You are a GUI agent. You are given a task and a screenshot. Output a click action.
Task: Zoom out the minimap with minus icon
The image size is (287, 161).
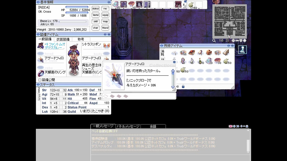[237, 41]
